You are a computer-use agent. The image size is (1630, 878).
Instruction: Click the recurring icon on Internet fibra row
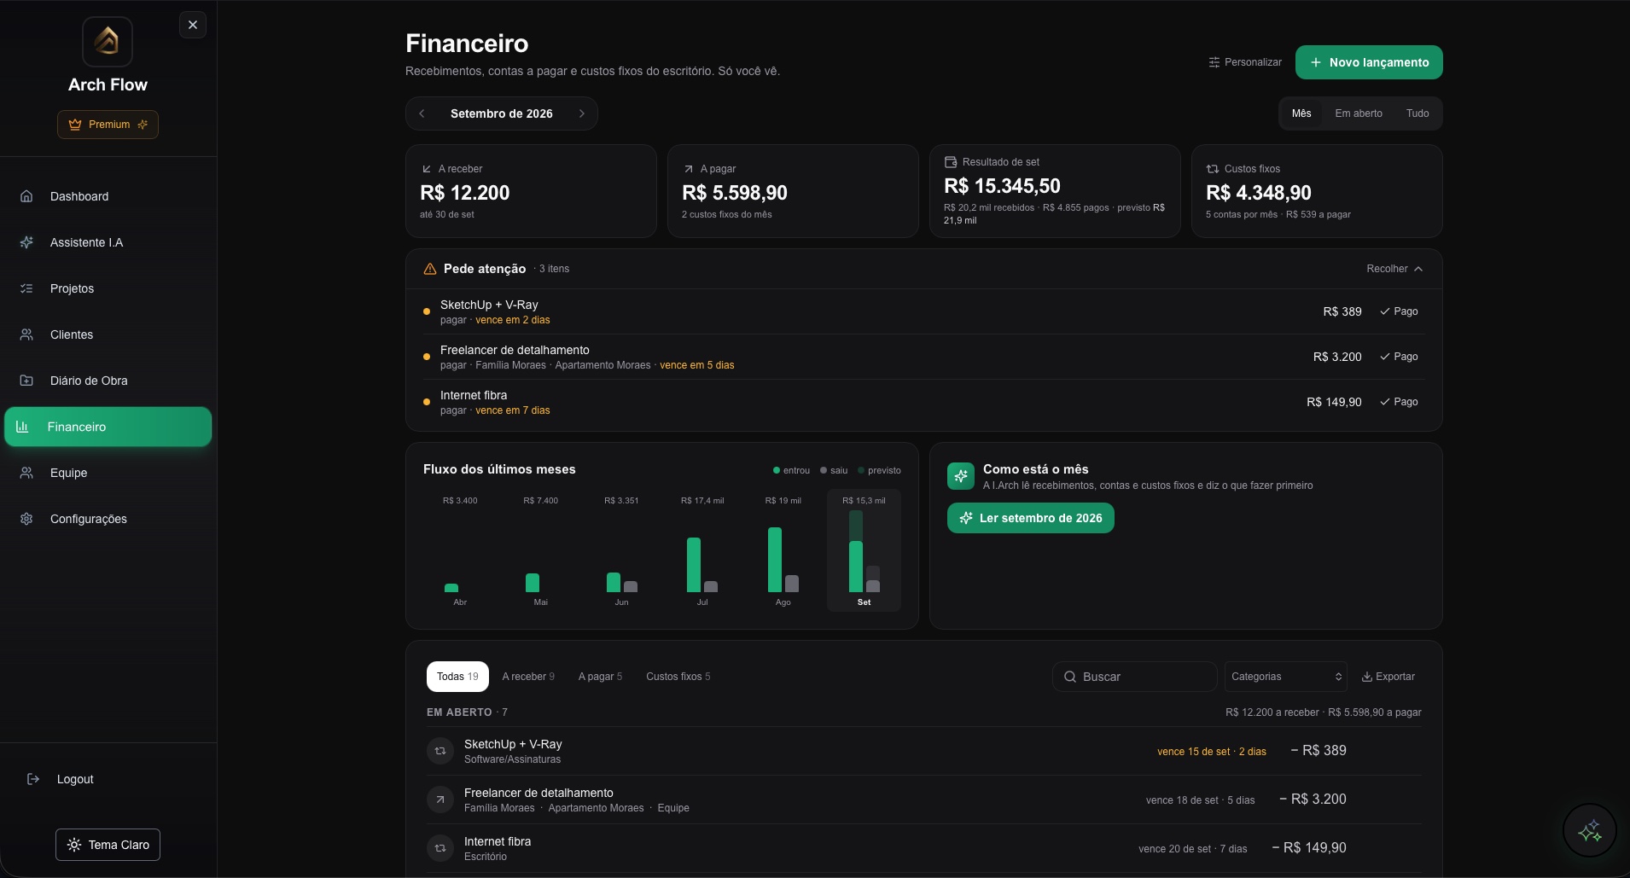point(440,848)
